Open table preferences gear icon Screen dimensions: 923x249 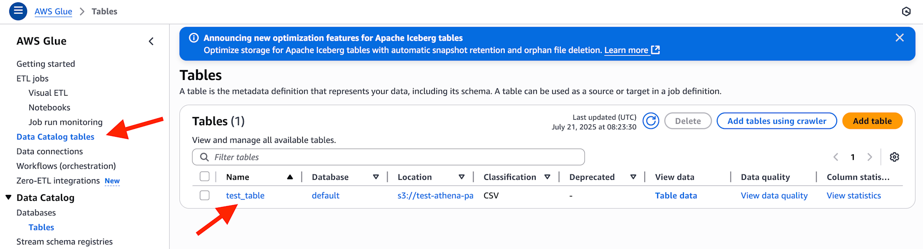point(894,157)
